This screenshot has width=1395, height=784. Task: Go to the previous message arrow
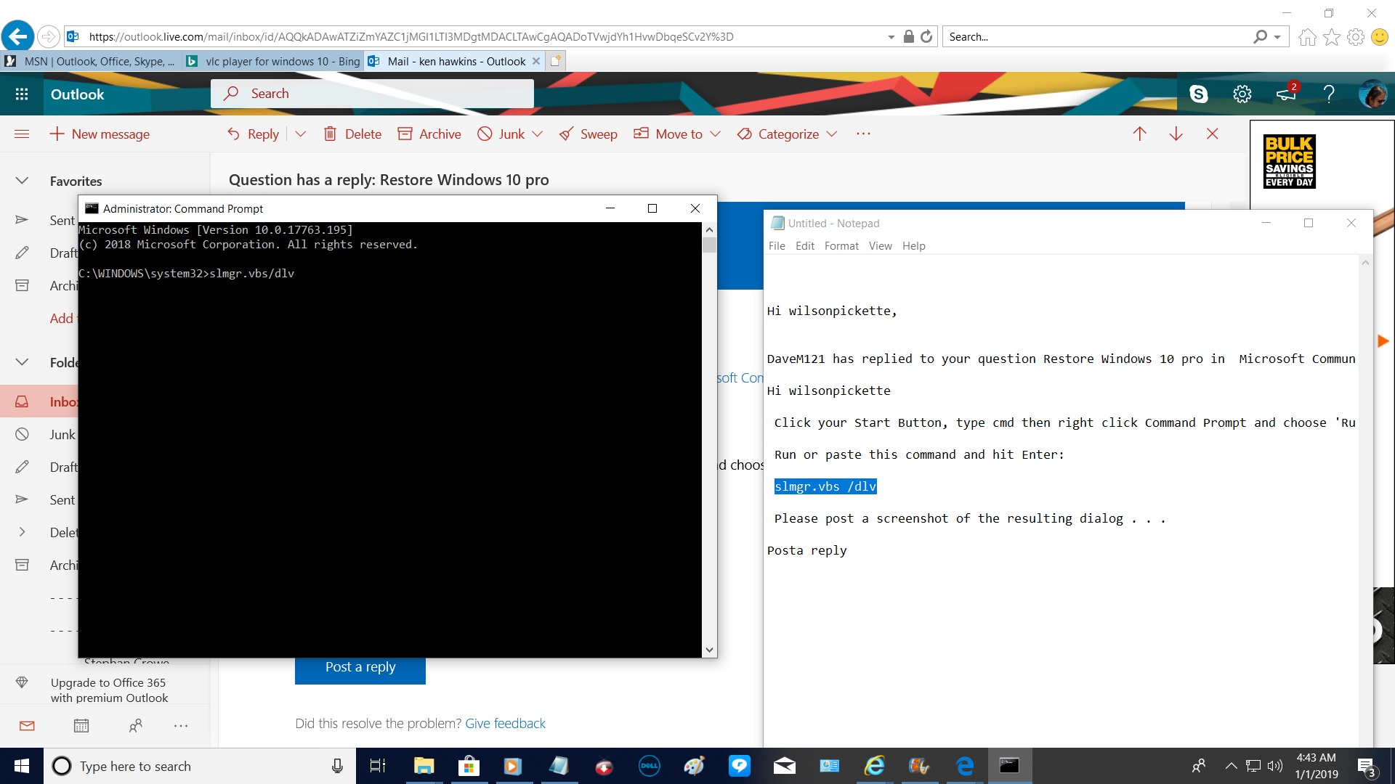pos(1139,134)
